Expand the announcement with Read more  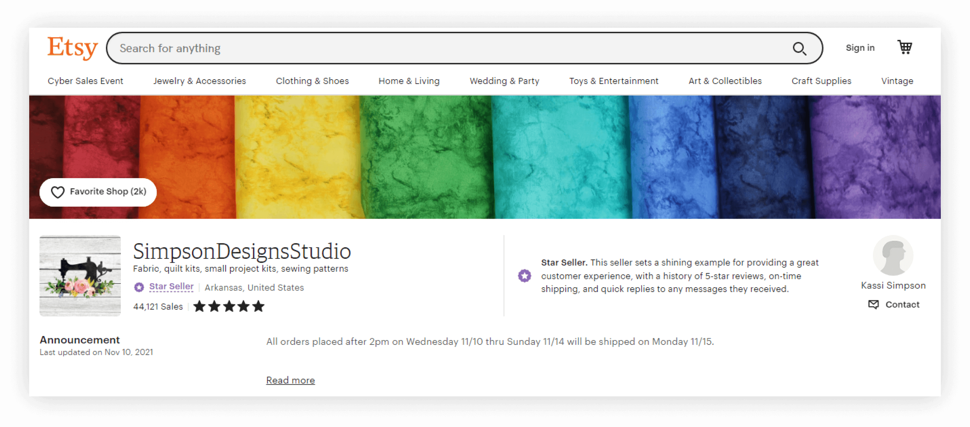click(290, 380)
